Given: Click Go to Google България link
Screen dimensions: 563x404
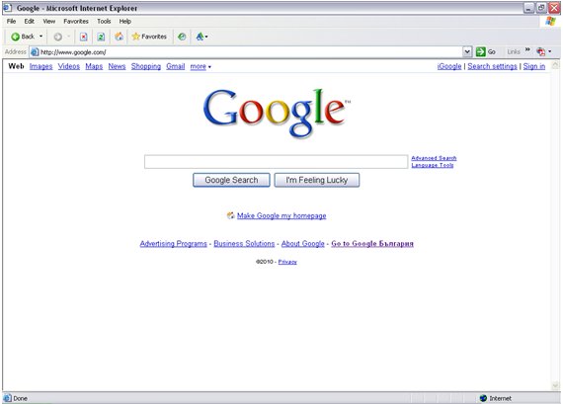Looking at the screenshot, I should coord(372,243).
